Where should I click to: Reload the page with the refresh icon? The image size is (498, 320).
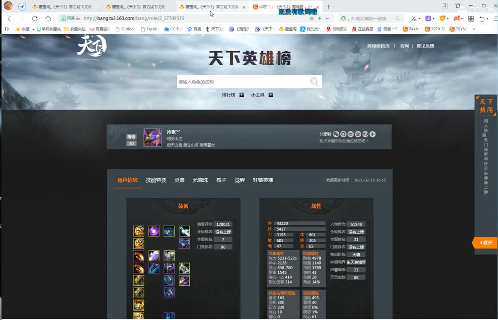[x=35, y=18]
